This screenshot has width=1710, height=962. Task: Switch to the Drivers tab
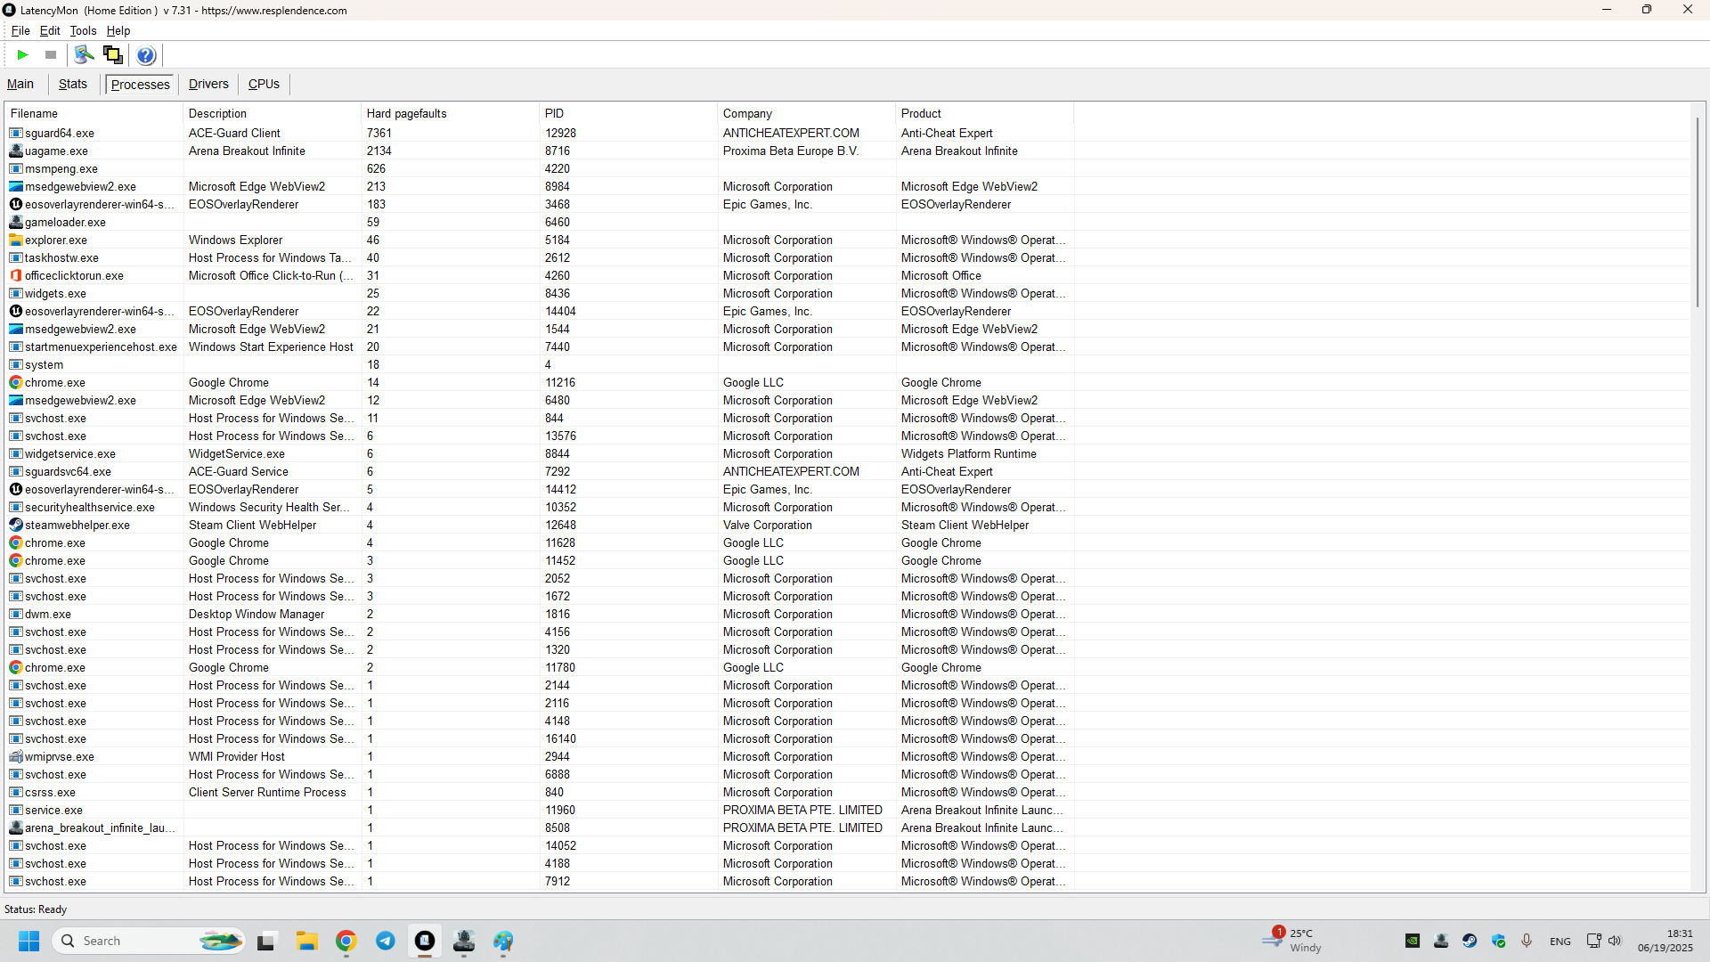(208, 84)
